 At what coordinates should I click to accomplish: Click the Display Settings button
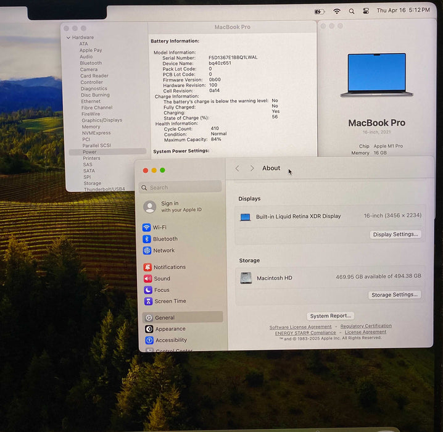tap(395, 235)
